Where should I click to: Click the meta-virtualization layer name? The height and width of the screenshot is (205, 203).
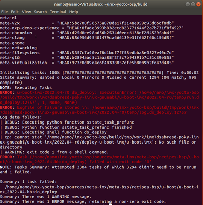[24, 63]
